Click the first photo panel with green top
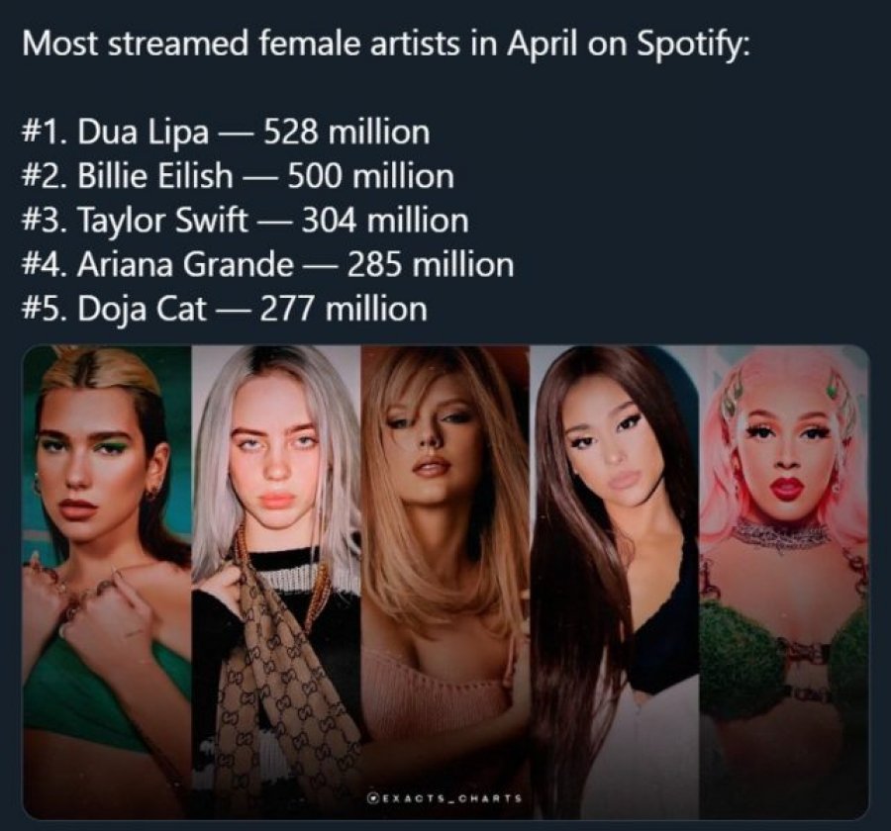The width and height of the screenshot is (891, 831). pos(106,584)
